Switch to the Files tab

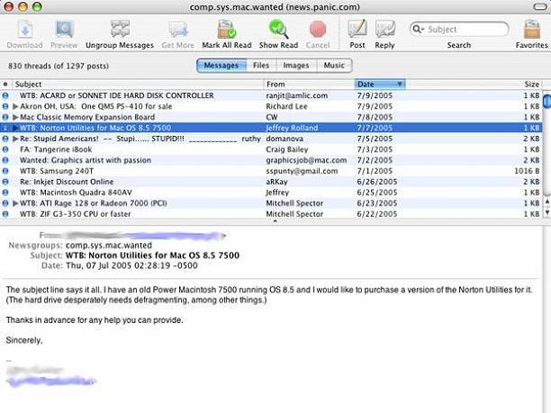261,66
